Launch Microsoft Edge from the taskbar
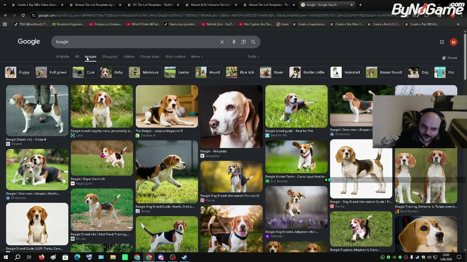467x262 pixels. click(x=77, y=257)
